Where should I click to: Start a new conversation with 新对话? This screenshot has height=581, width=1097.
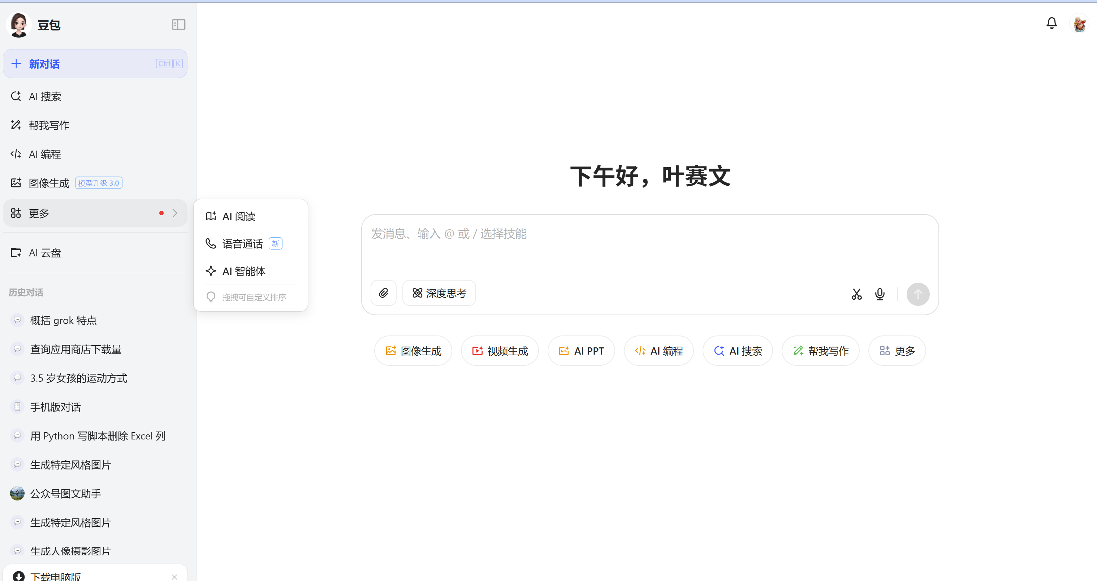95,64
